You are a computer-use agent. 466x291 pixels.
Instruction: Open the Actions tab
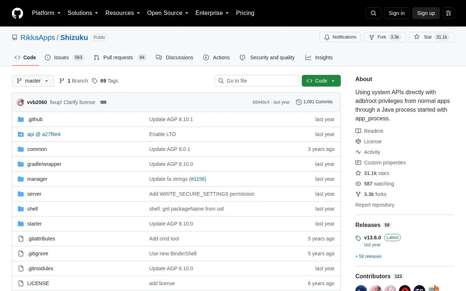[216, 57]
